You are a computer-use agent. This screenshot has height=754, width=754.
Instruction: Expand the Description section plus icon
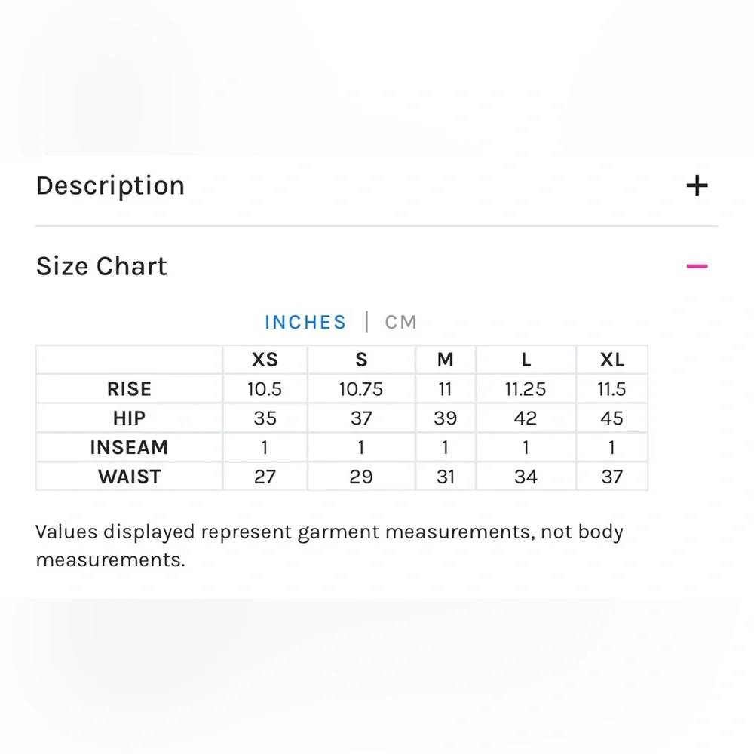[x=697, y=185]
